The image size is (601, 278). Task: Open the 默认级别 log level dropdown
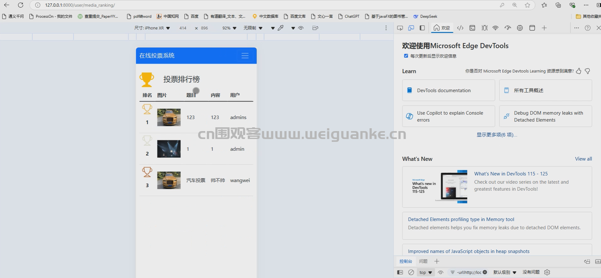505,272
